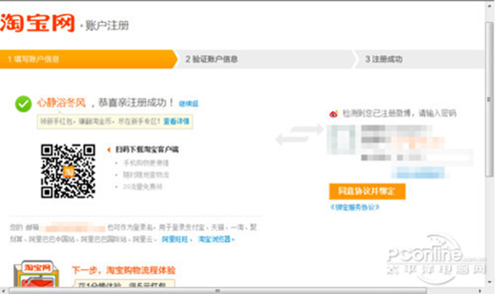
Task: Open the 阿里旺旺 link
Action: pos(175,239)
